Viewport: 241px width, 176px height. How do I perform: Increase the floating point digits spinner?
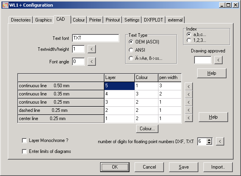(209, 140)
